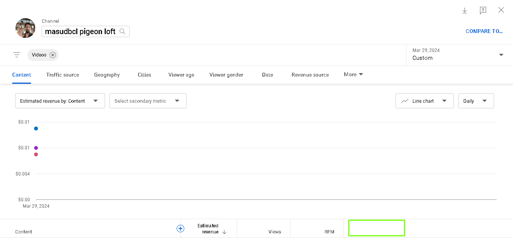This screenshot has height=238, width=513.
Task: Open Select secondary metric dropdown
Action: [x=148, y=101]
